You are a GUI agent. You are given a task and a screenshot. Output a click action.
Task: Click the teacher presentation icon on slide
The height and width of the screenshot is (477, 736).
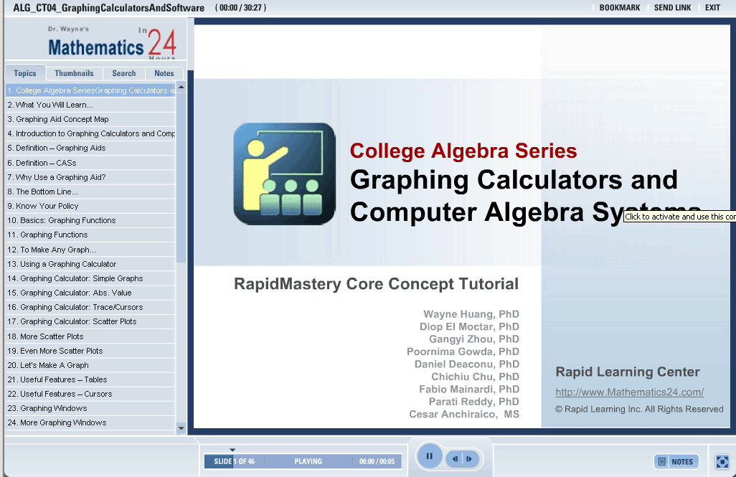[284, 174]
